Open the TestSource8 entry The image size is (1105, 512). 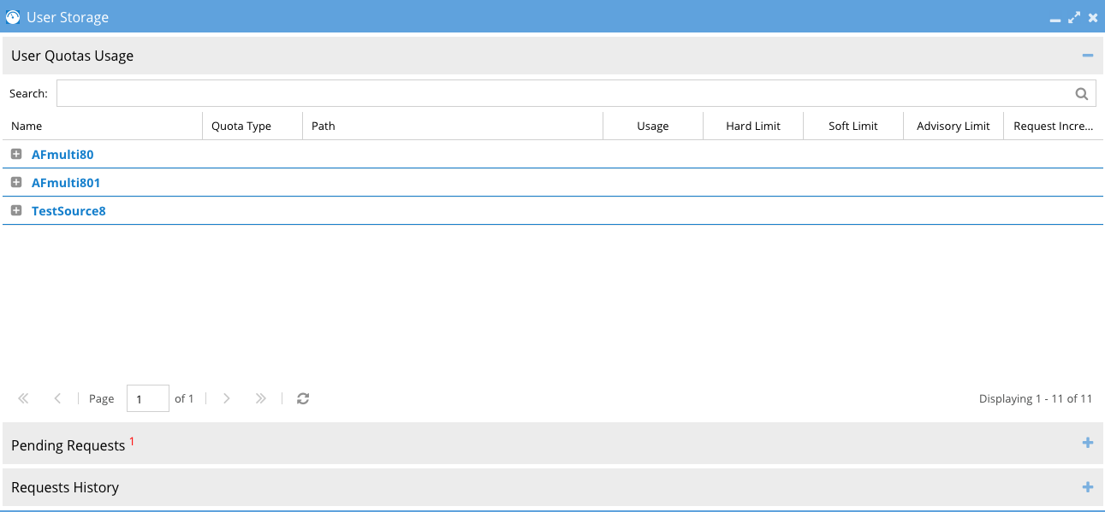click(68, 211)
